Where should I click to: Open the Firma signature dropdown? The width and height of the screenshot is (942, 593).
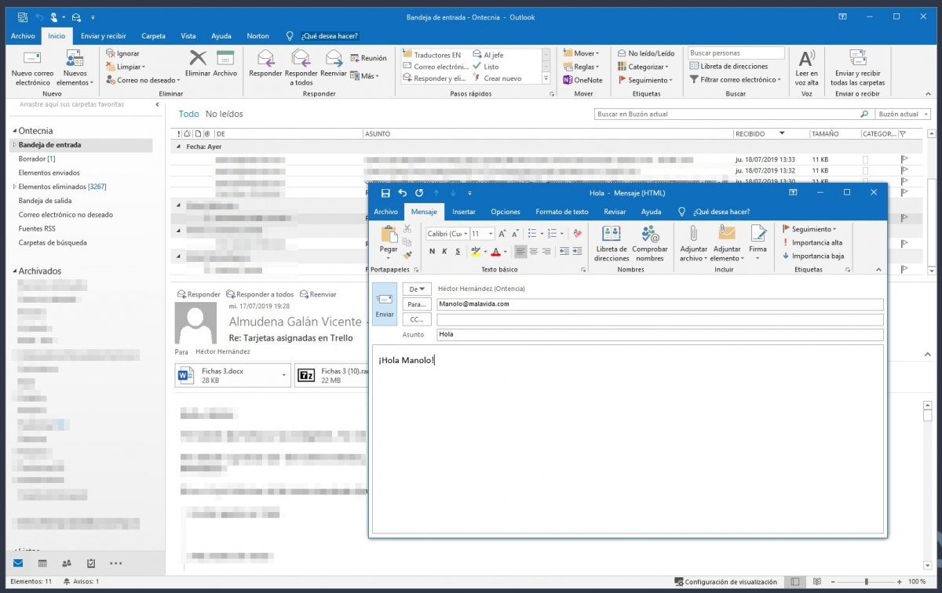click(758, 243)
